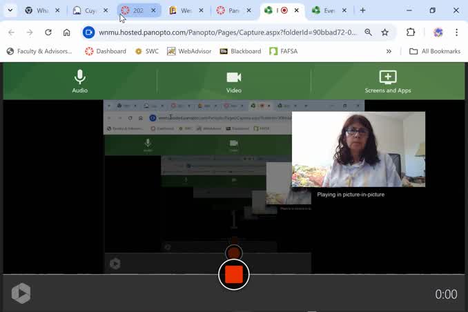Stop recording with red square button

click(234, 275)
